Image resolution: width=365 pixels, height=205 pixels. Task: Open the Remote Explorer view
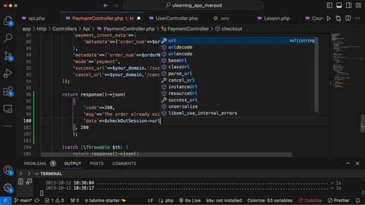(8, 109)
